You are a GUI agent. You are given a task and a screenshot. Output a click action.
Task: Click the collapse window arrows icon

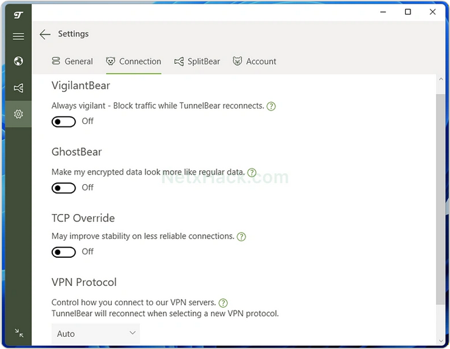(x=19, y=333)
